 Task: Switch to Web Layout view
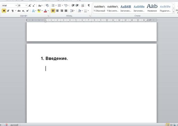(174, 125)
